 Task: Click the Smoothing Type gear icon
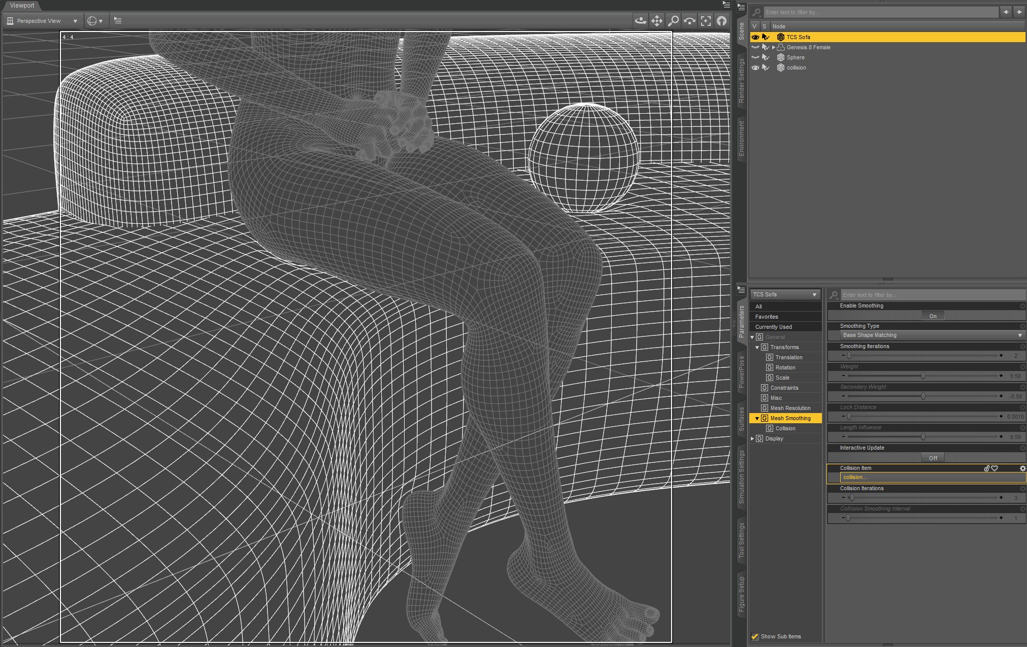pyautogui.click(x=1022, y=326)
